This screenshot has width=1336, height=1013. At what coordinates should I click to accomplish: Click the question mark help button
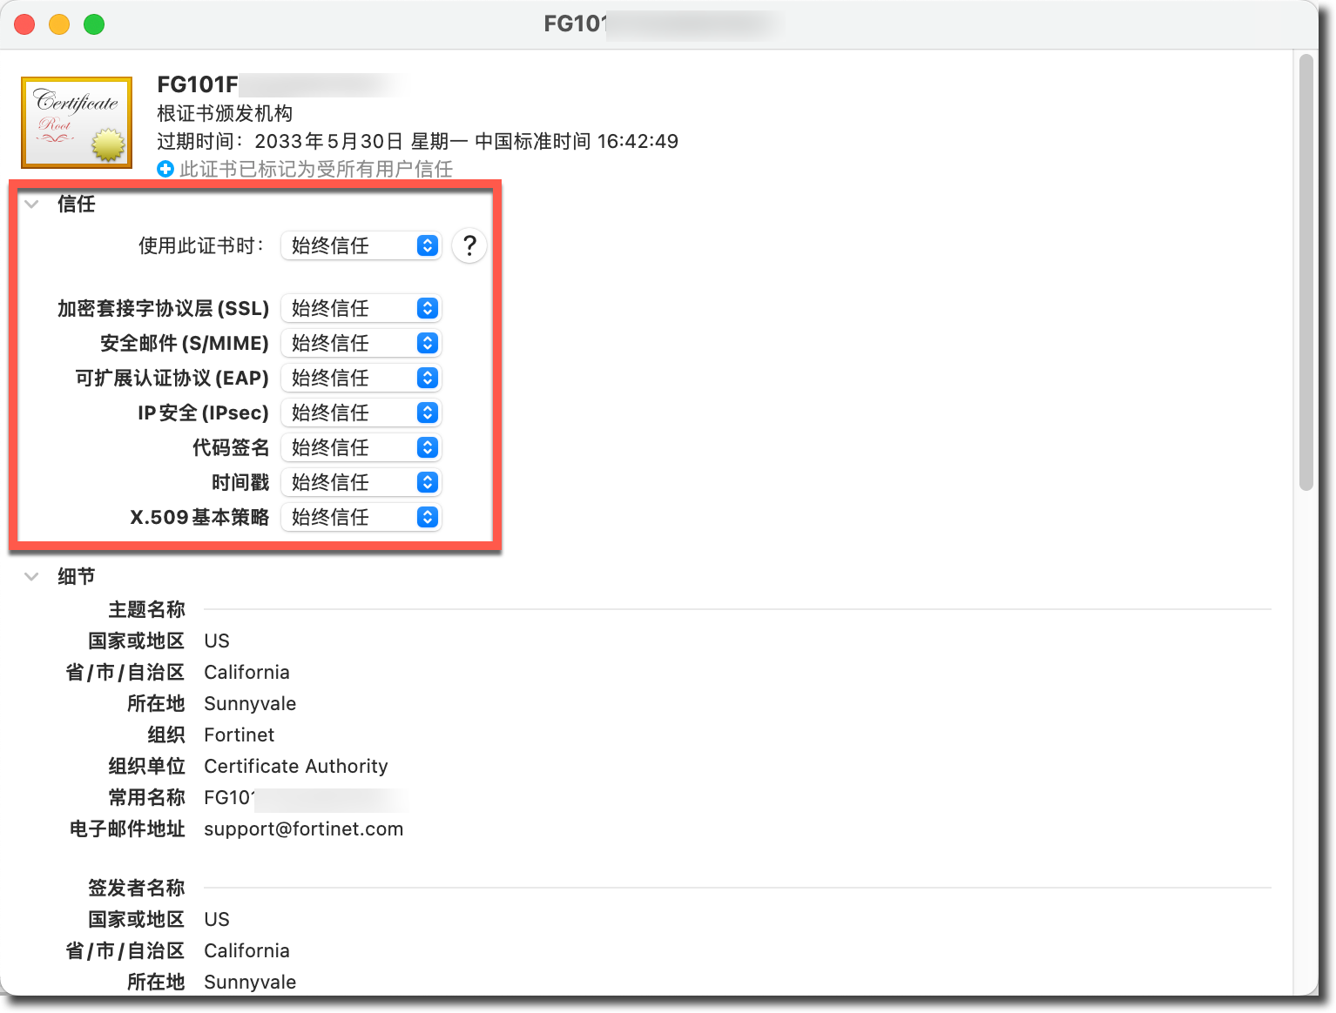[x=469, y=245]
